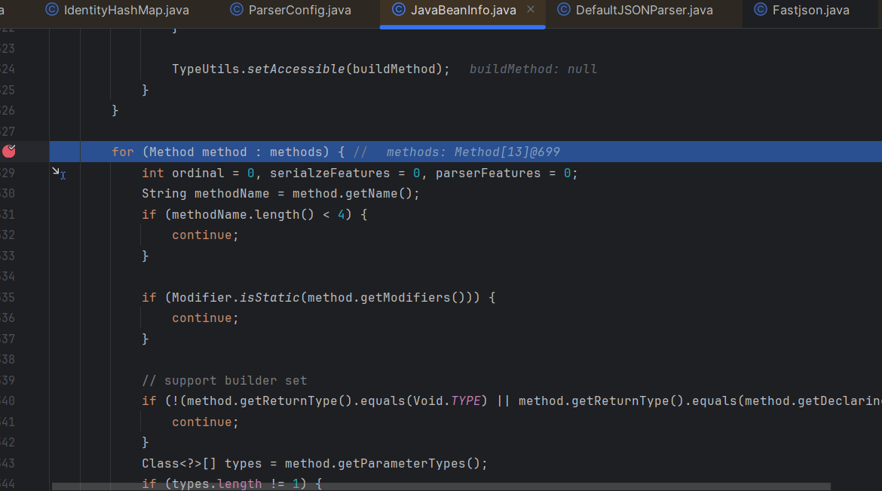
Task: Close the JavaBeanInfo.java tab
Action: tap(531, 10)
